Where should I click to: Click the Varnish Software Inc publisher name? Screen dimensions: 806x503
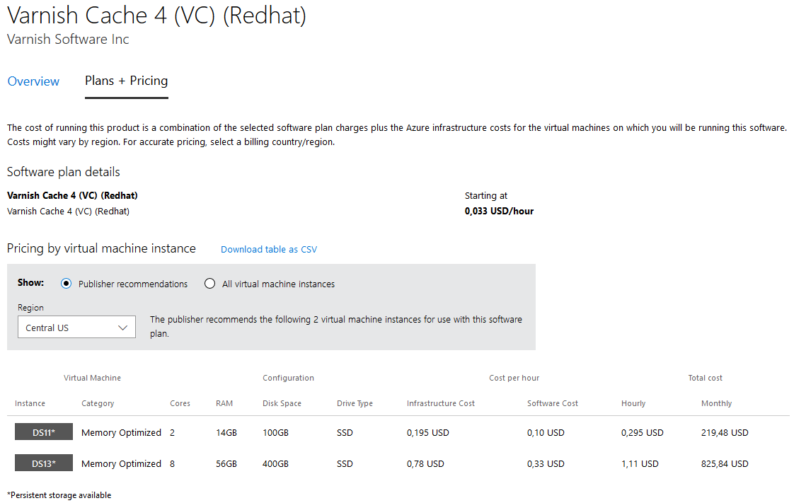point(68,40)
